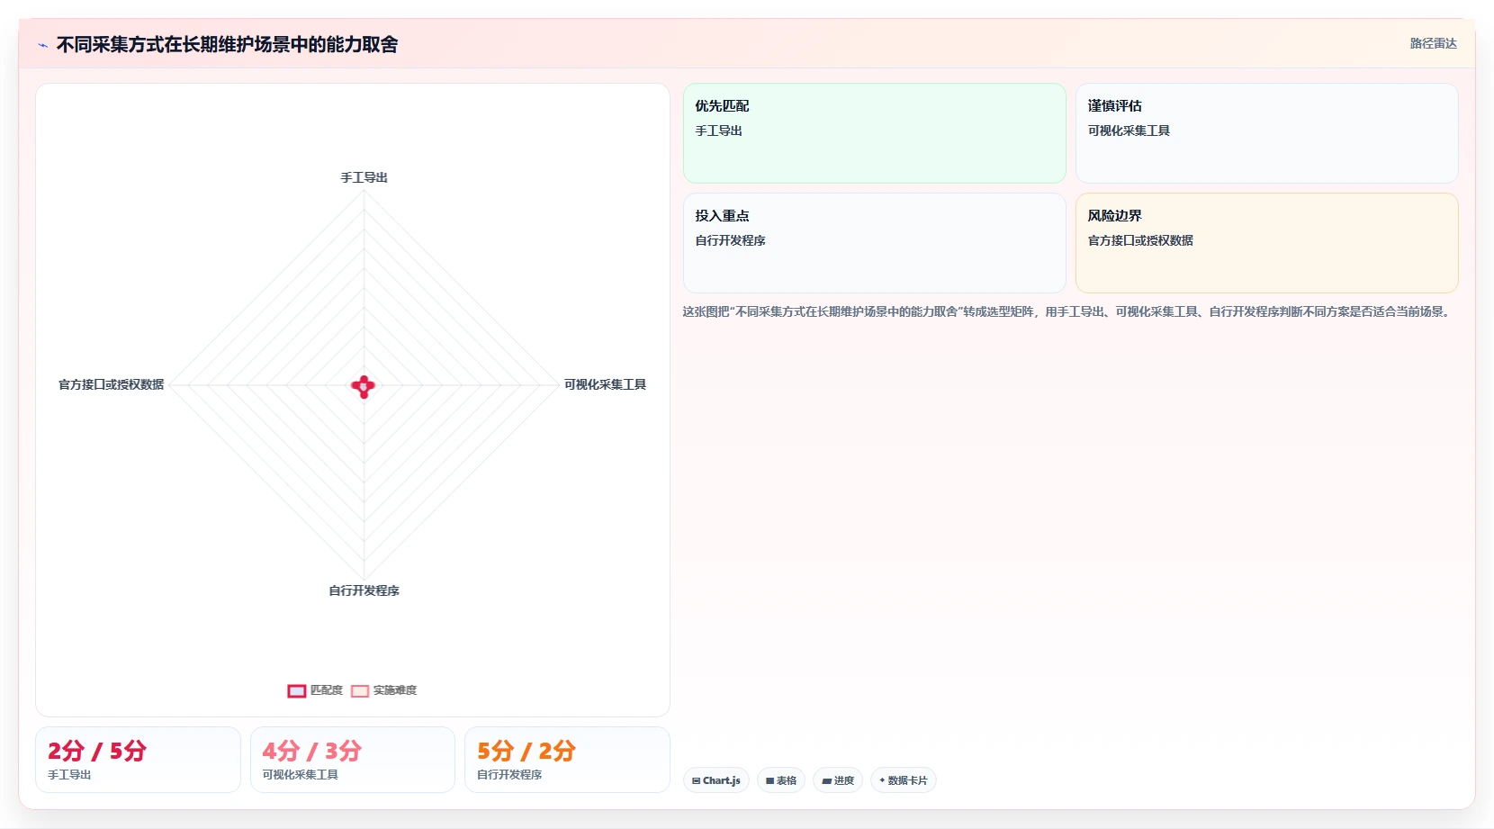
Task: Click the title 不同采集方式在长期维护场景中的能力取舍
Action: click(227, 44)
